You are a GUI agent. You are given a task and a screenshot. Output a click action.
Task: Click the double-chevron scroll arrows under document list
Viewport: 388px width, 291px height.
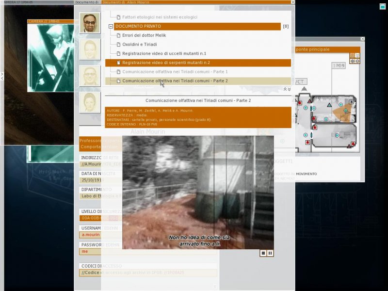287,89
